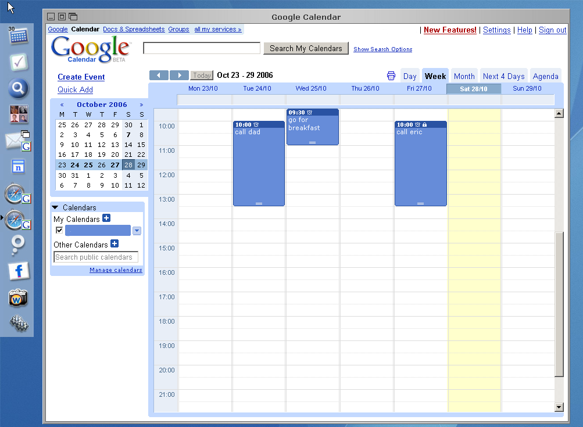Viewport: 583px width, 427px height.
Task: Open the mail envelope icon in the dock
Action: pos(18,141)
